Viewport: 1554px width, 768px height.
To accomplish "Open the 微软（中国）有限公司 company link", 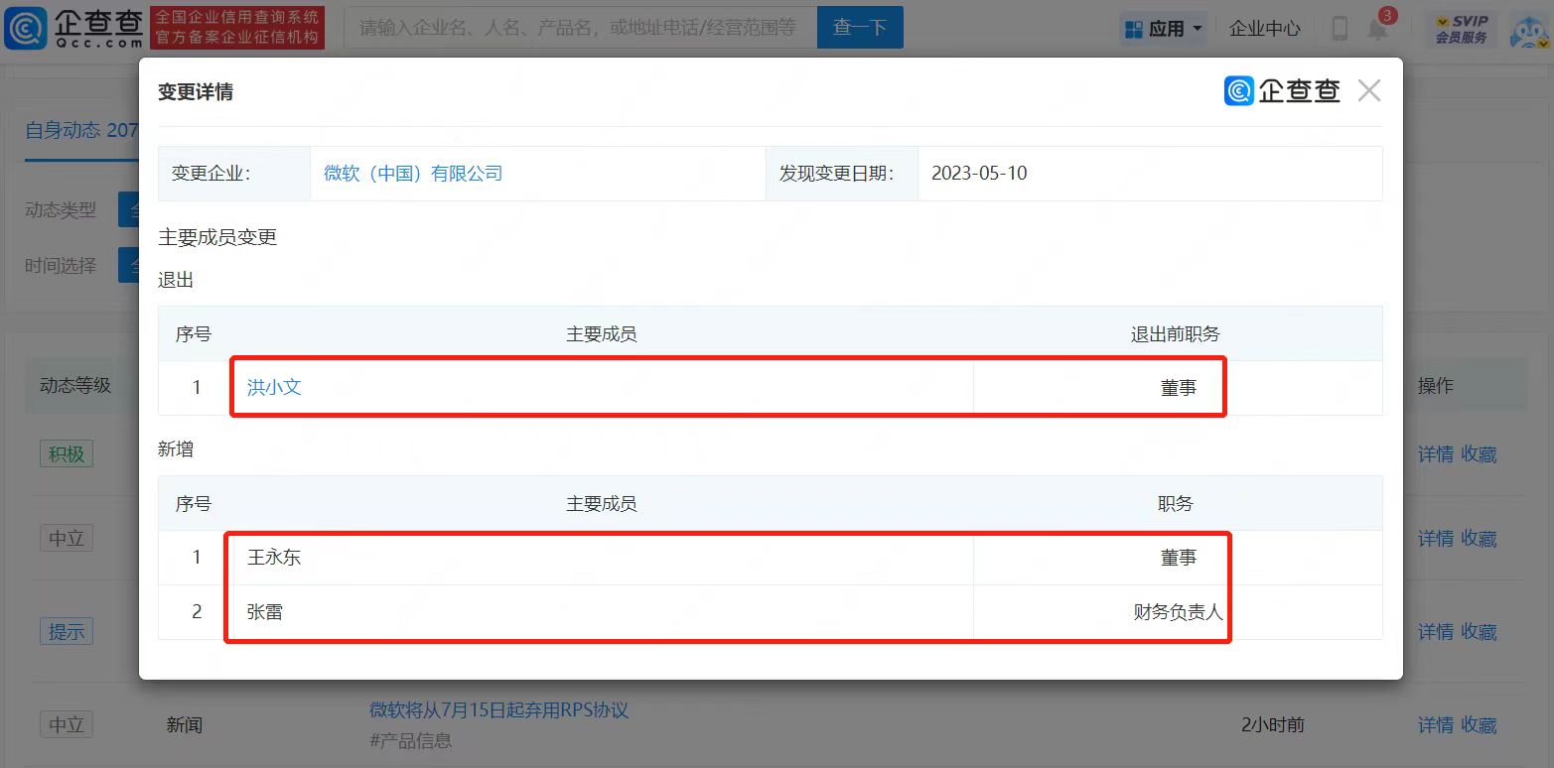I will [x=413, y=174].
